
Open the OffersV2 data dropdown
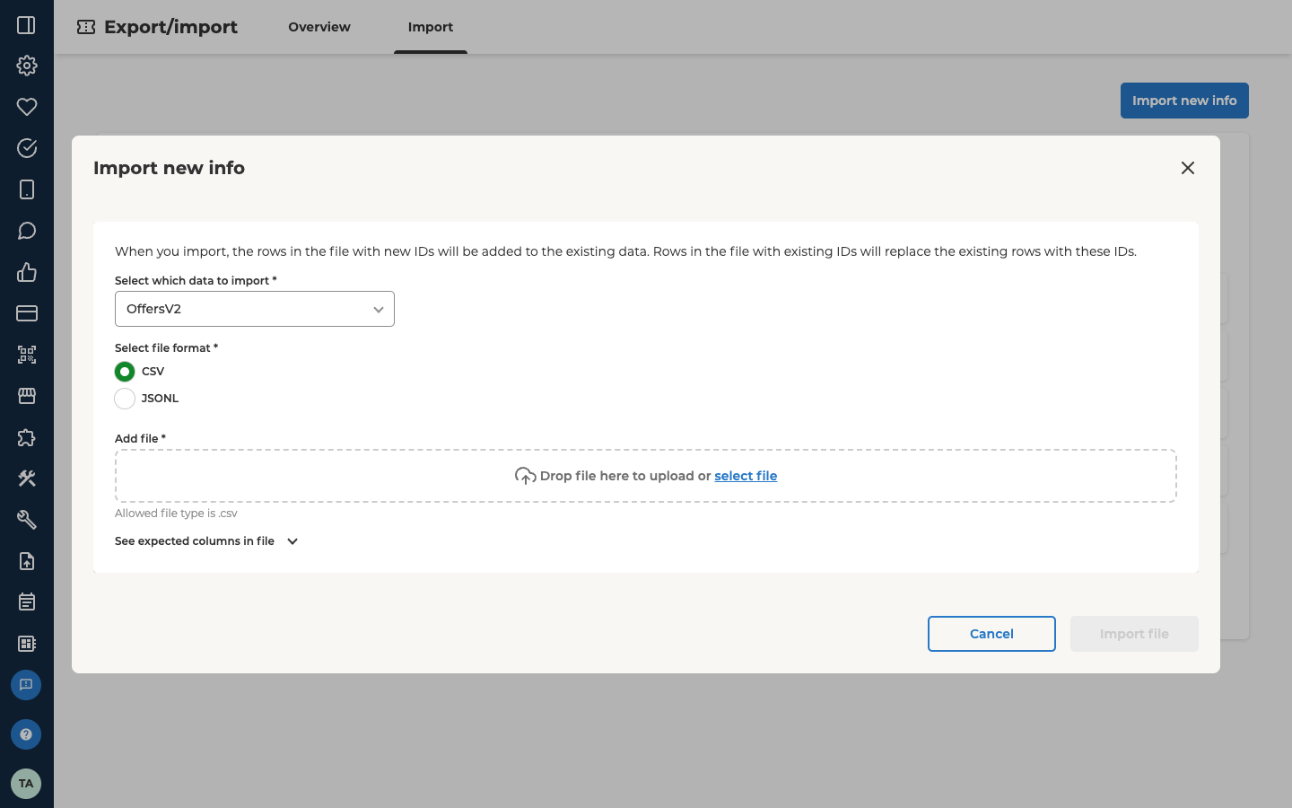point(255,309)
